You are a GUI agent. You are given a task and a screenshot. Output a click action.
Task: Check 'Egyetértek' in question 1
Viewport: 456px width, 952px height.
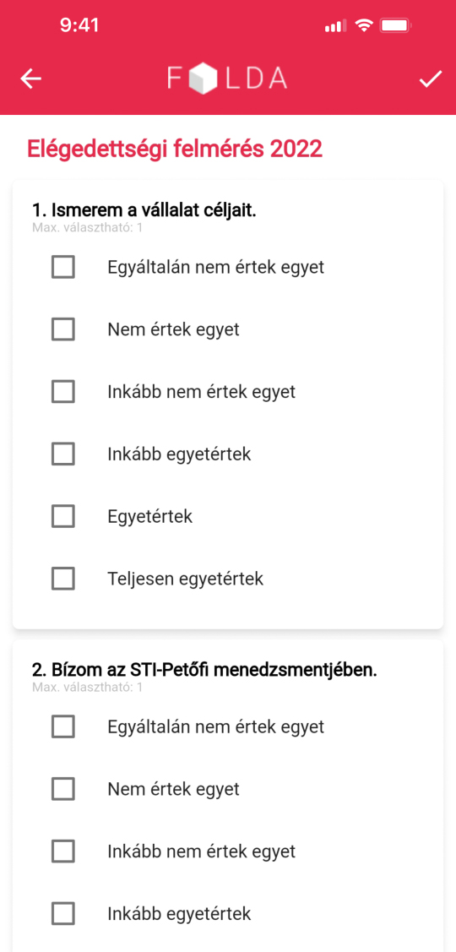pos(63,517)
